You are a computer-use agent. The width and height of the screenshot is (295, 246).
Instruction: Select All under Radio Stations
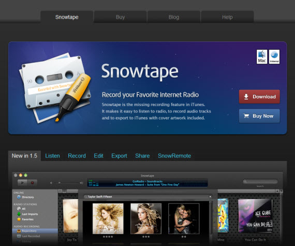coord(21,209)
